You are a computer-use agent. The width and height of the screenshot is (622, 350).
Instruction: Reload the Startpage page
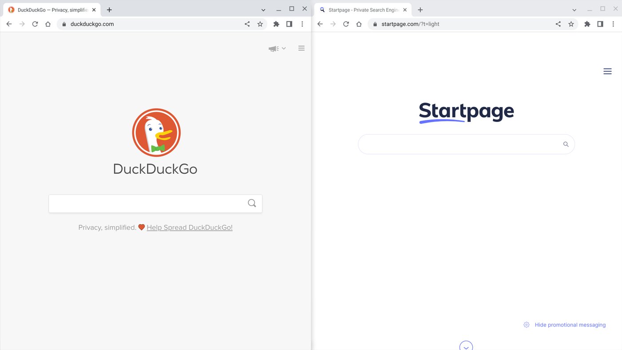346,24
